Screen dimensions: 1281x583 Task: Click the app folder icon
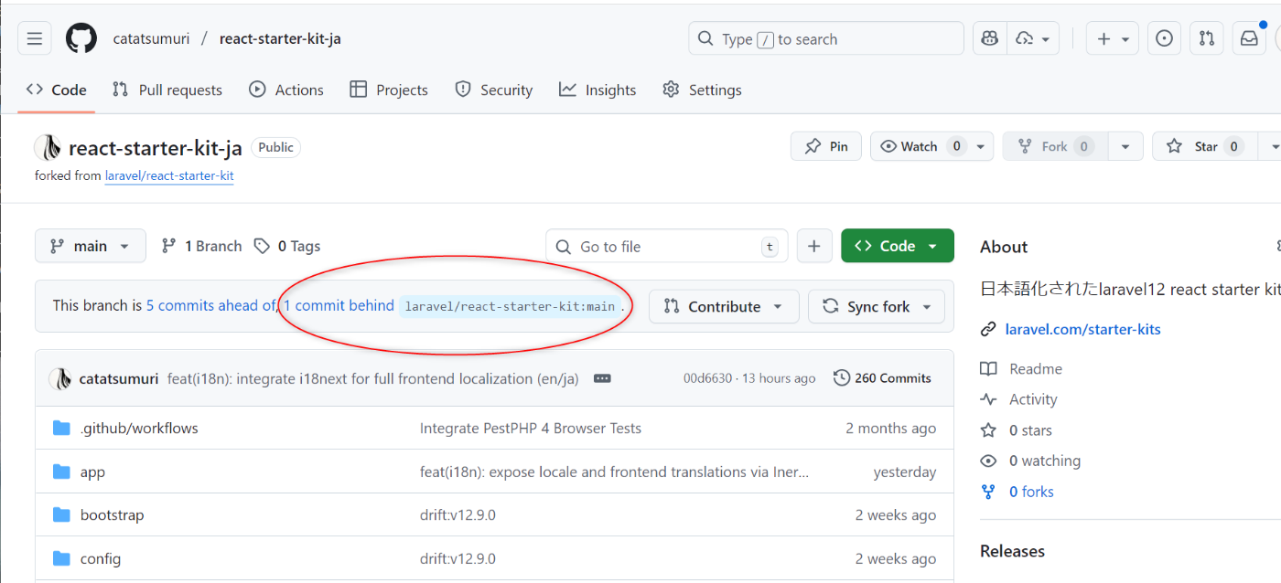(61, 472)
